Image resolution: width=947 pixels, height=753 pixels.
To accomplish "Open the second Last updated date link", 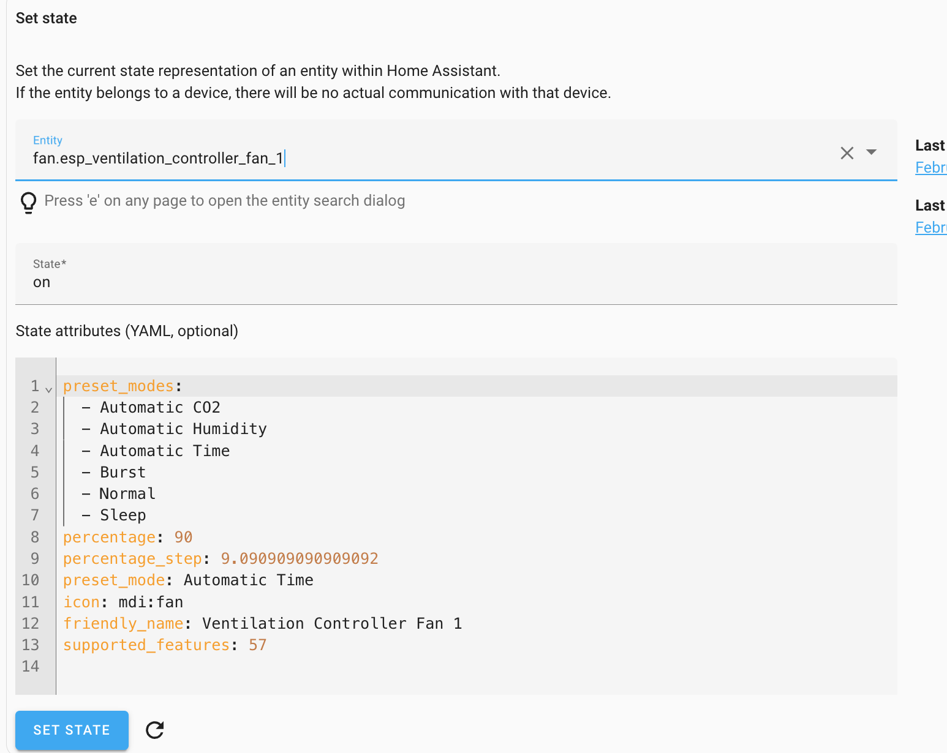I will [x=930, y=227].
